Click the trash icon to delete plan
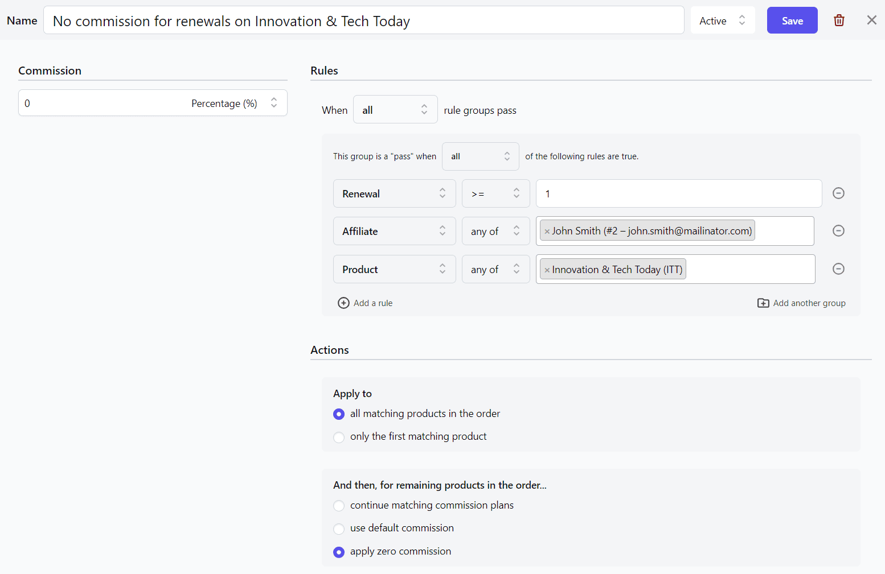Image resolution: width=885 pixels, height=574 pixels. (839, 20)
